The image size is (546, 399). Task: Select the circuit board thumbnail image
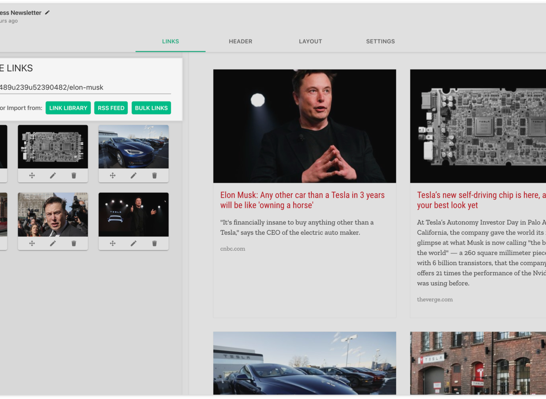[x=53, y=147]
